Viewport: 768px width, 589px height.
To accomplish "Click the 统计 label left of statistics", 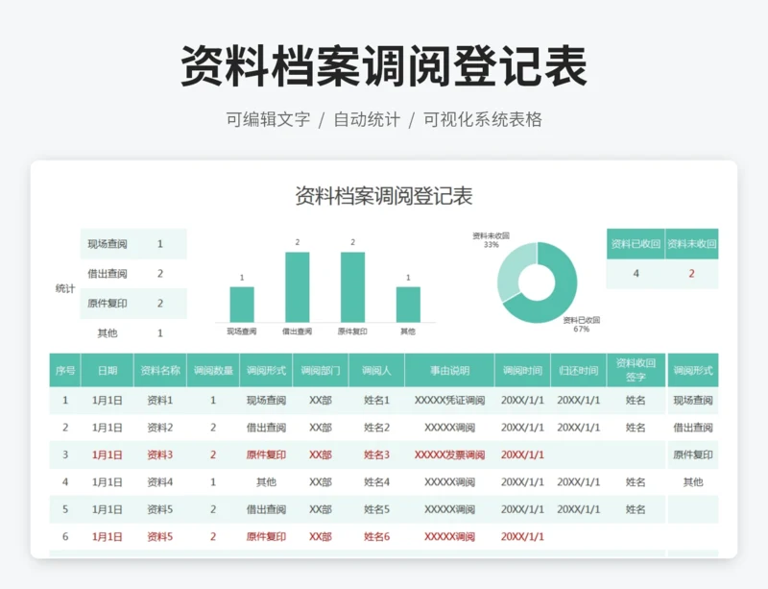I will (x=65, y=288).
